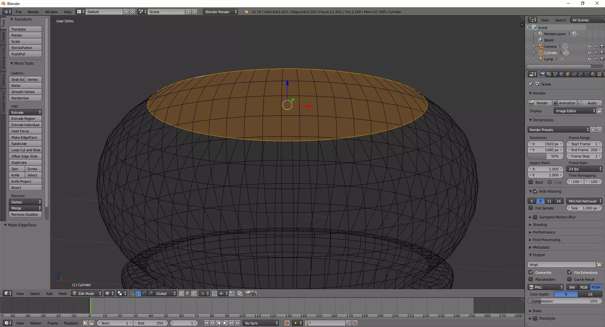The image size is (605, 327).
Task: Adjust the Compression percentage slider
Action: 564,301
